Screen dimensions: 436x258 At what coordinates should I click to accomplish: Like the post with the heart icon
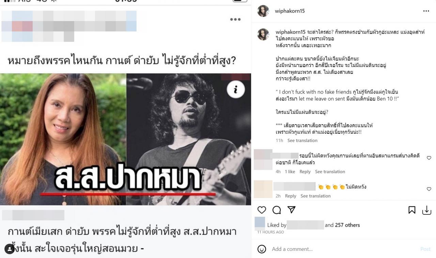(x=262, y=210)
